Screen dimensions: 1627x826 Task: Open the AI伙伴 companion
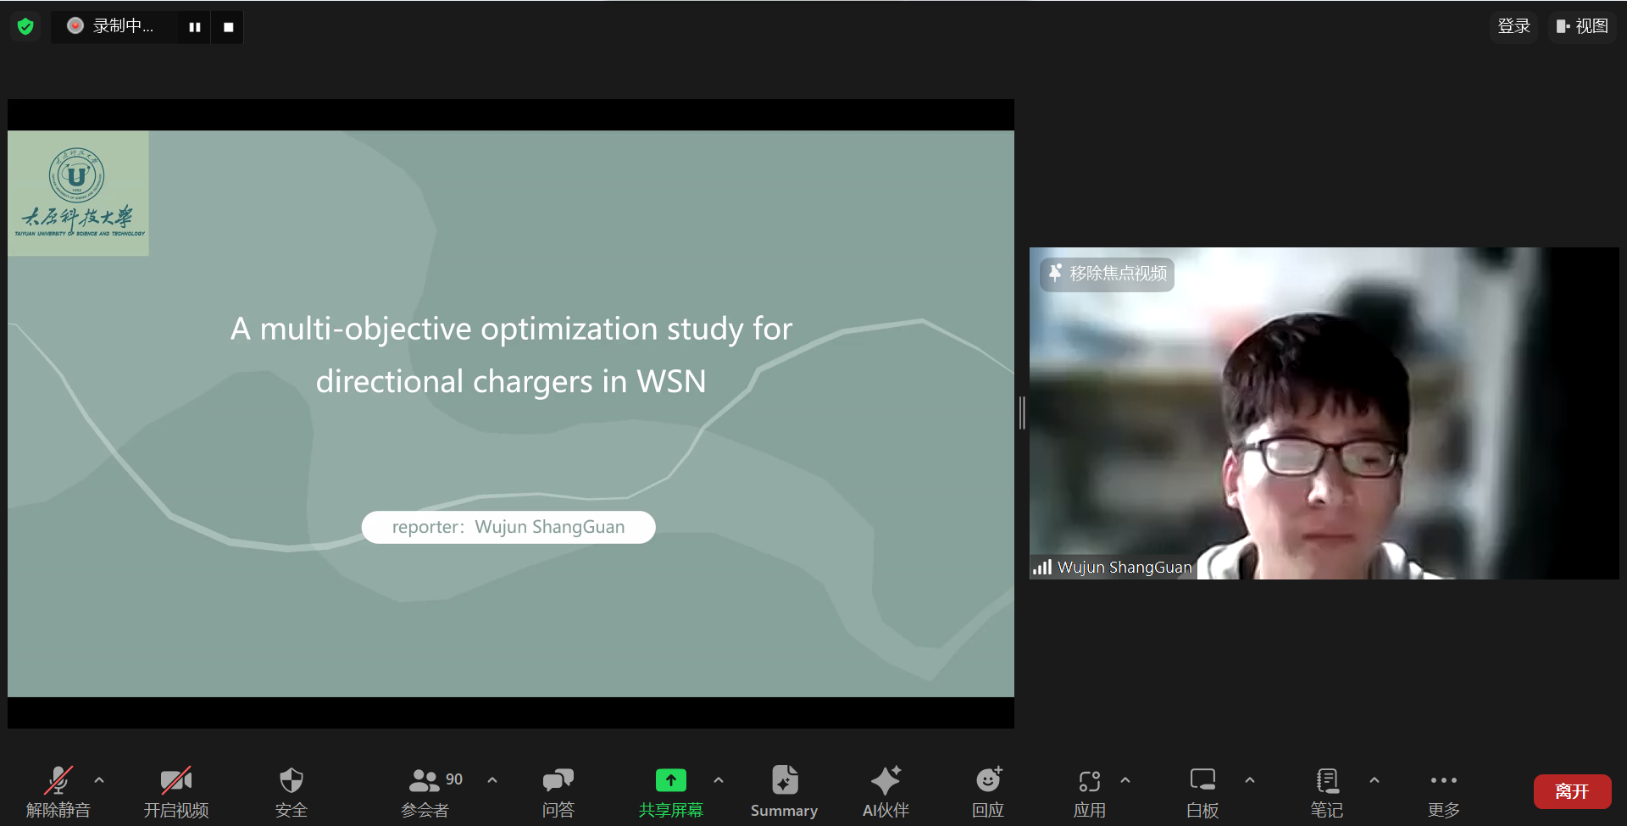click(x=886, y=792)
